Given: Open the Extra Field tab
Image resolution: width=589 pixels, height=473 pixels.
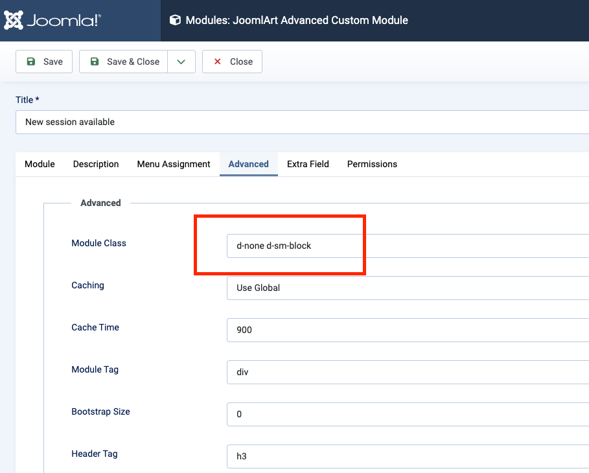Looking at the screenshot, I should pos(308,164).
